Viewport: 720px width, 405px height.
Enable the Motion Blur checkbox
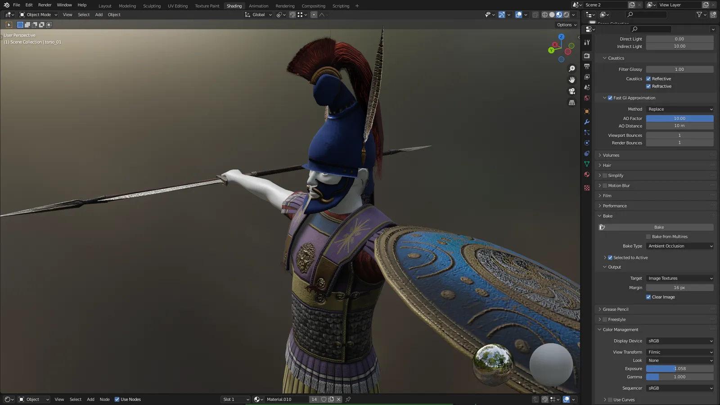(x=605, y=186)
